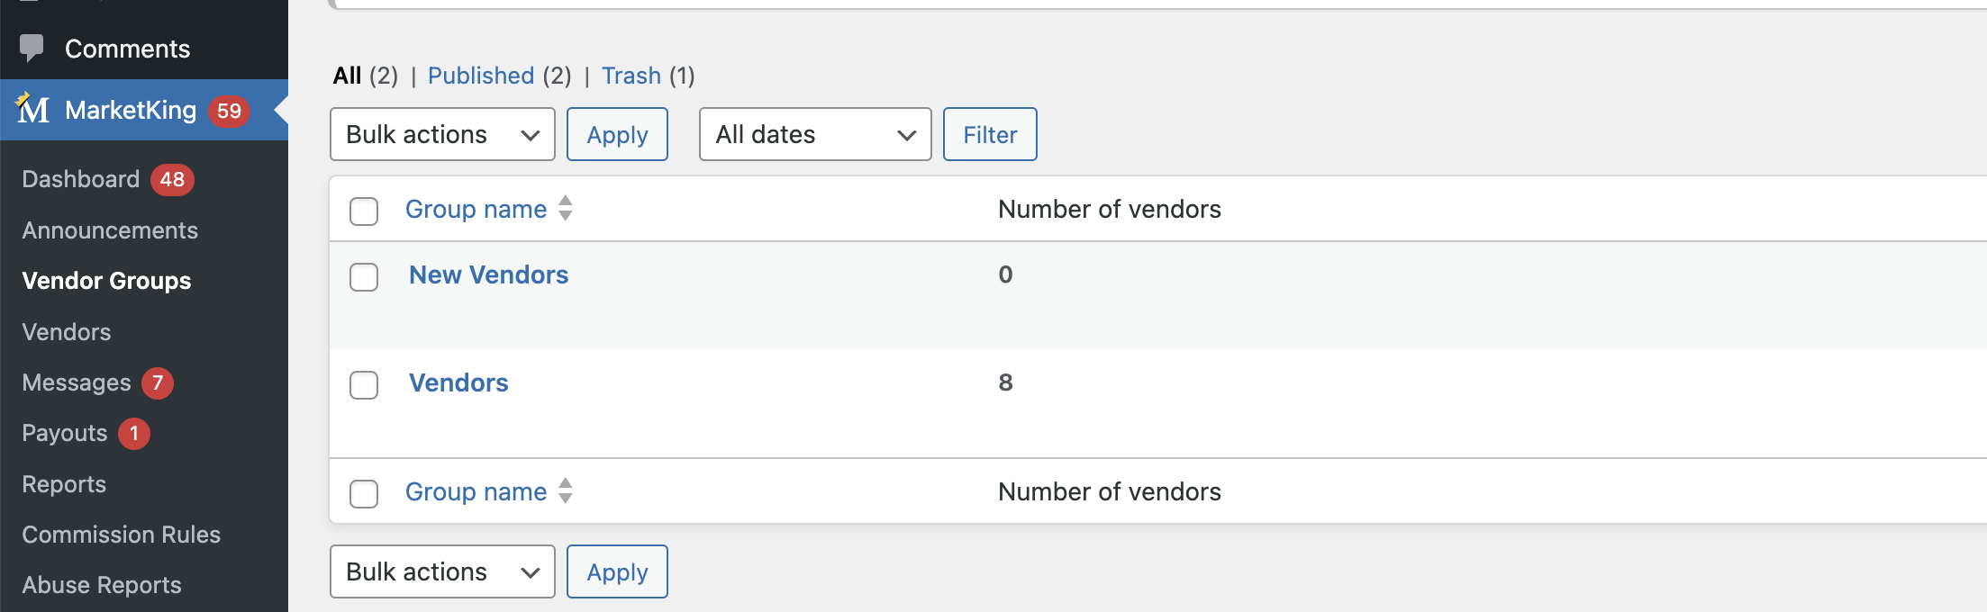Click the sort arrows beside bottom Group name
The image size is (1987, 612).
[x=566, y=490]
